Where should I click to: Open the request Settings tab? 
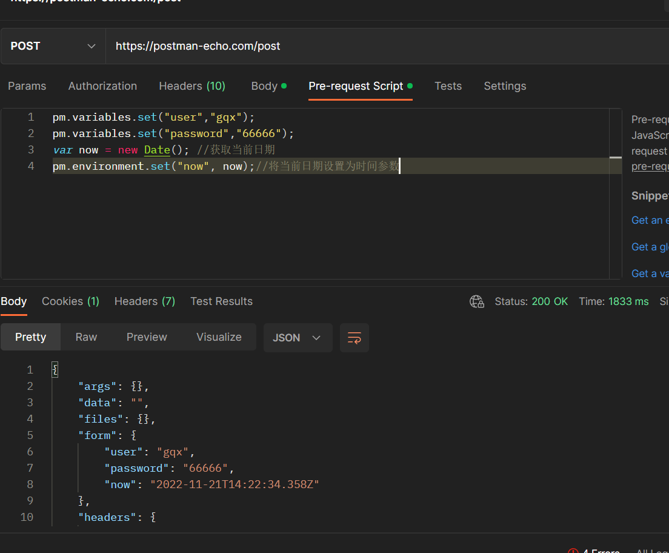(x=505, y=86)
